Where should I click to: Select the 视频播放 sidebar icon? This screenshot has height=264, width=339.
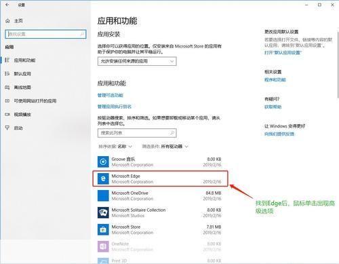[x=7, y=114]
